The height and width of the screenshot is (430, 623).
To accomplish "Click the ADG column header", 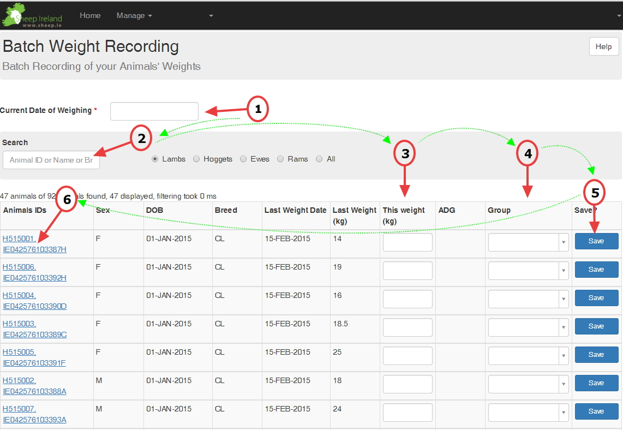I will pyautogui.click(x=447, y=210).
